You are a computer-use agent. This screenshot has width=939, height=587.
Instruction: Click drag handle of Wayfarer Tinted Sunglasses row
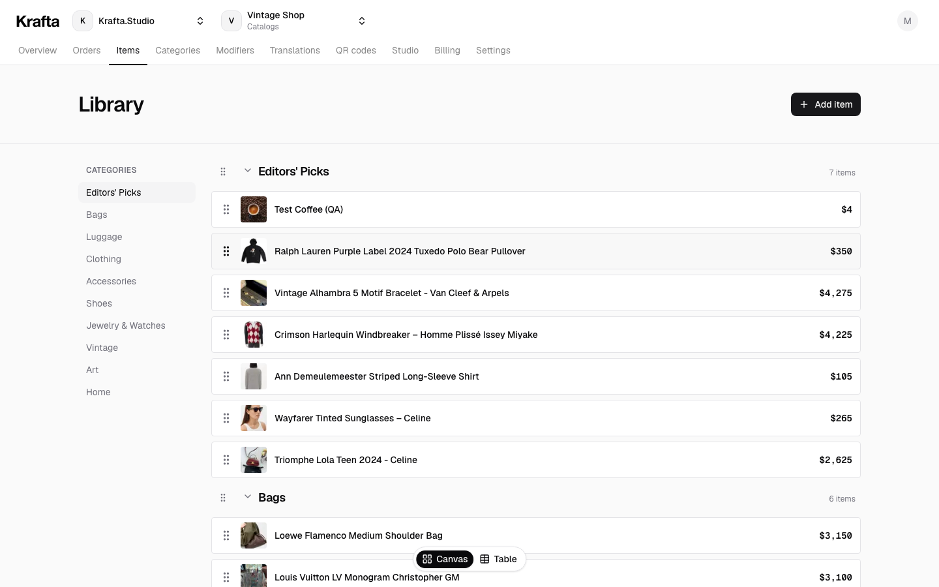coord(226,418)
